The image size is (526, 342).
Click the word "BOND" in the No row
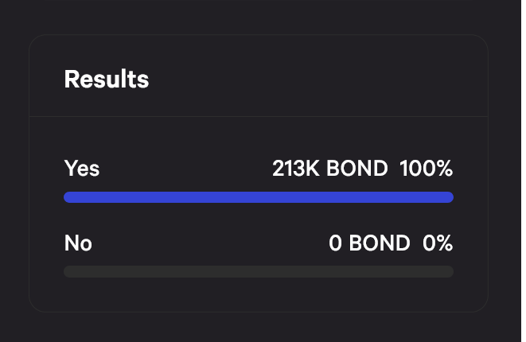pyautogui.click(x=380, y=243)
